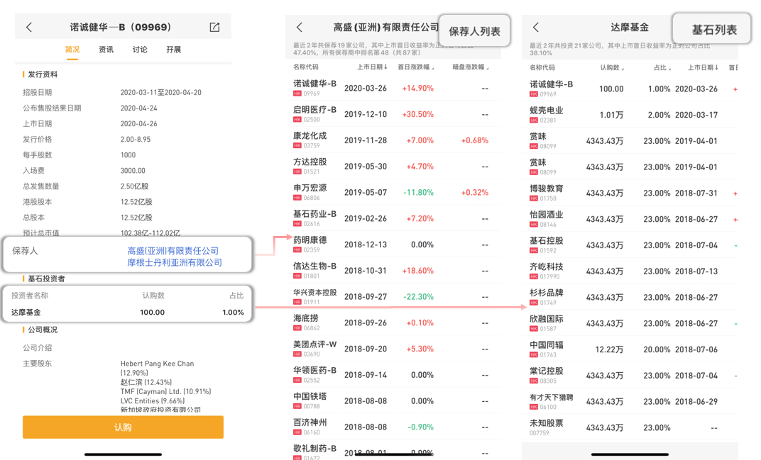Select the 海底捞 row
Viewport: 761px width, 460px height.
click(393, 322)
